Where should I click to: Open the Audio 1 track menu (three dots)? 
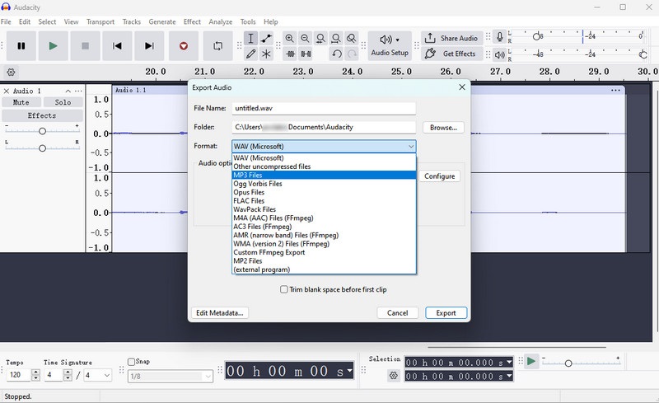click(x=78, y=91)
